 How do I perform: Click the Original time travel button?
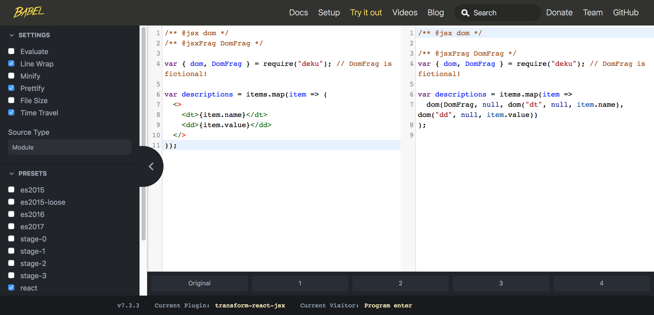point(199,283)
